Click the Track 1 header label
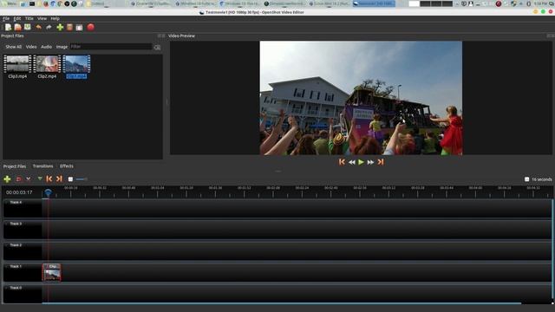The width and height of the screenshot is (555, 312). (16, 266)
